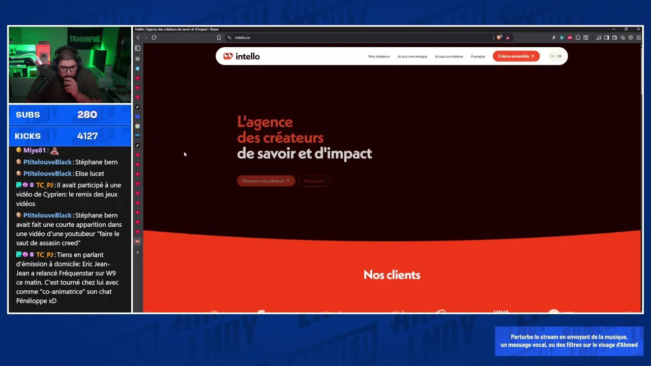Click the chat message mentioning Fréquenstar on W9

pos(69,278)
